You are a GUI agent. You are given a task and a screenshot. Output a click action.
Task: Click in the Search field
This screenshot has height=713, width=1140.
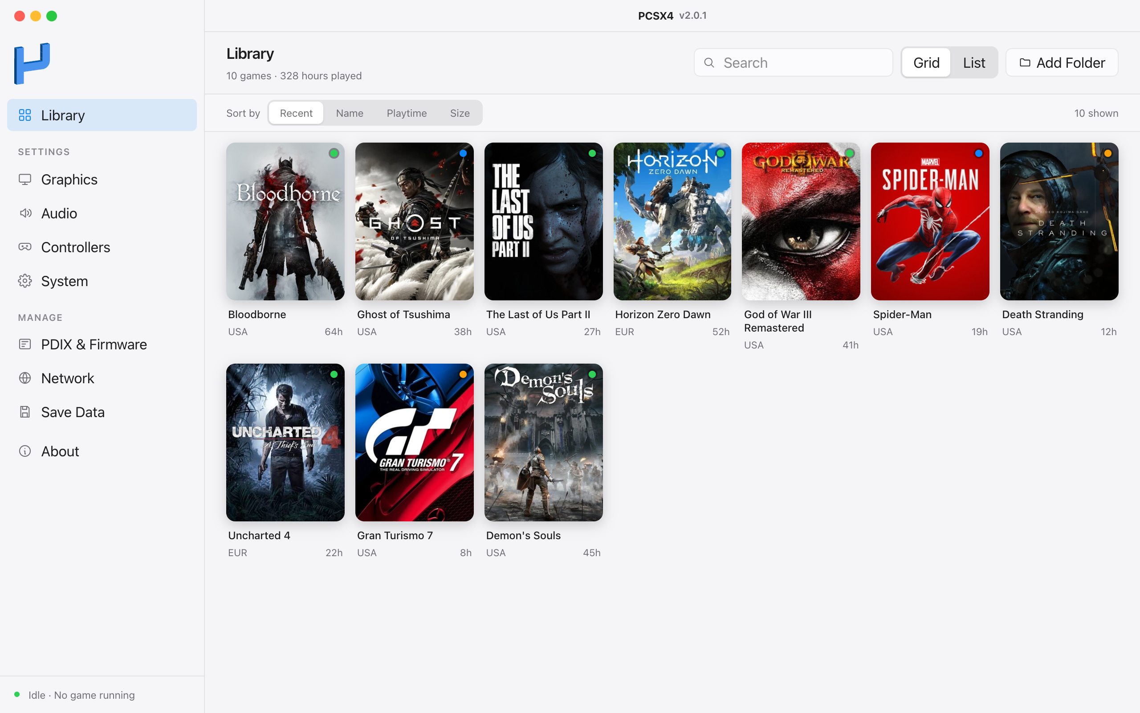[793, 63]
